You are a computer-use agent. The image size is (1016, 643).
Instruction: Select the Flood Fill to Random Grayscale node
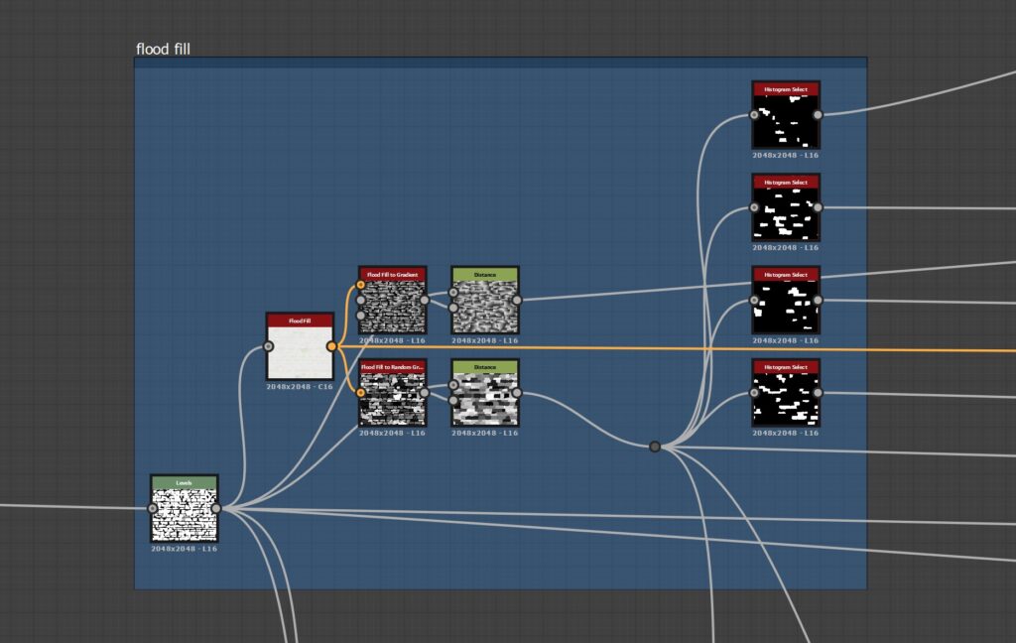392,398
